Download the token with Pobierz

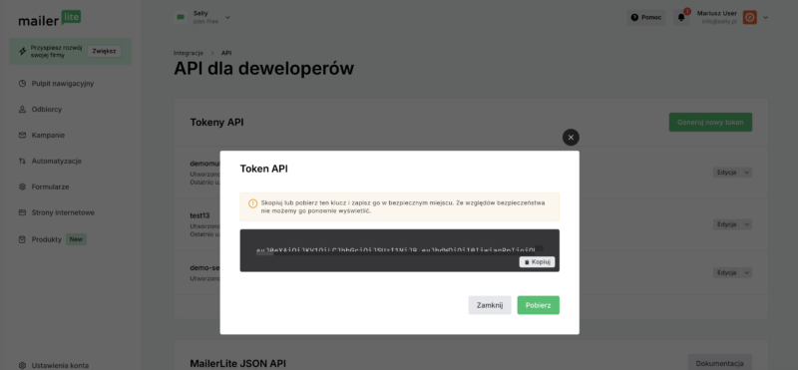pos(538,305)
